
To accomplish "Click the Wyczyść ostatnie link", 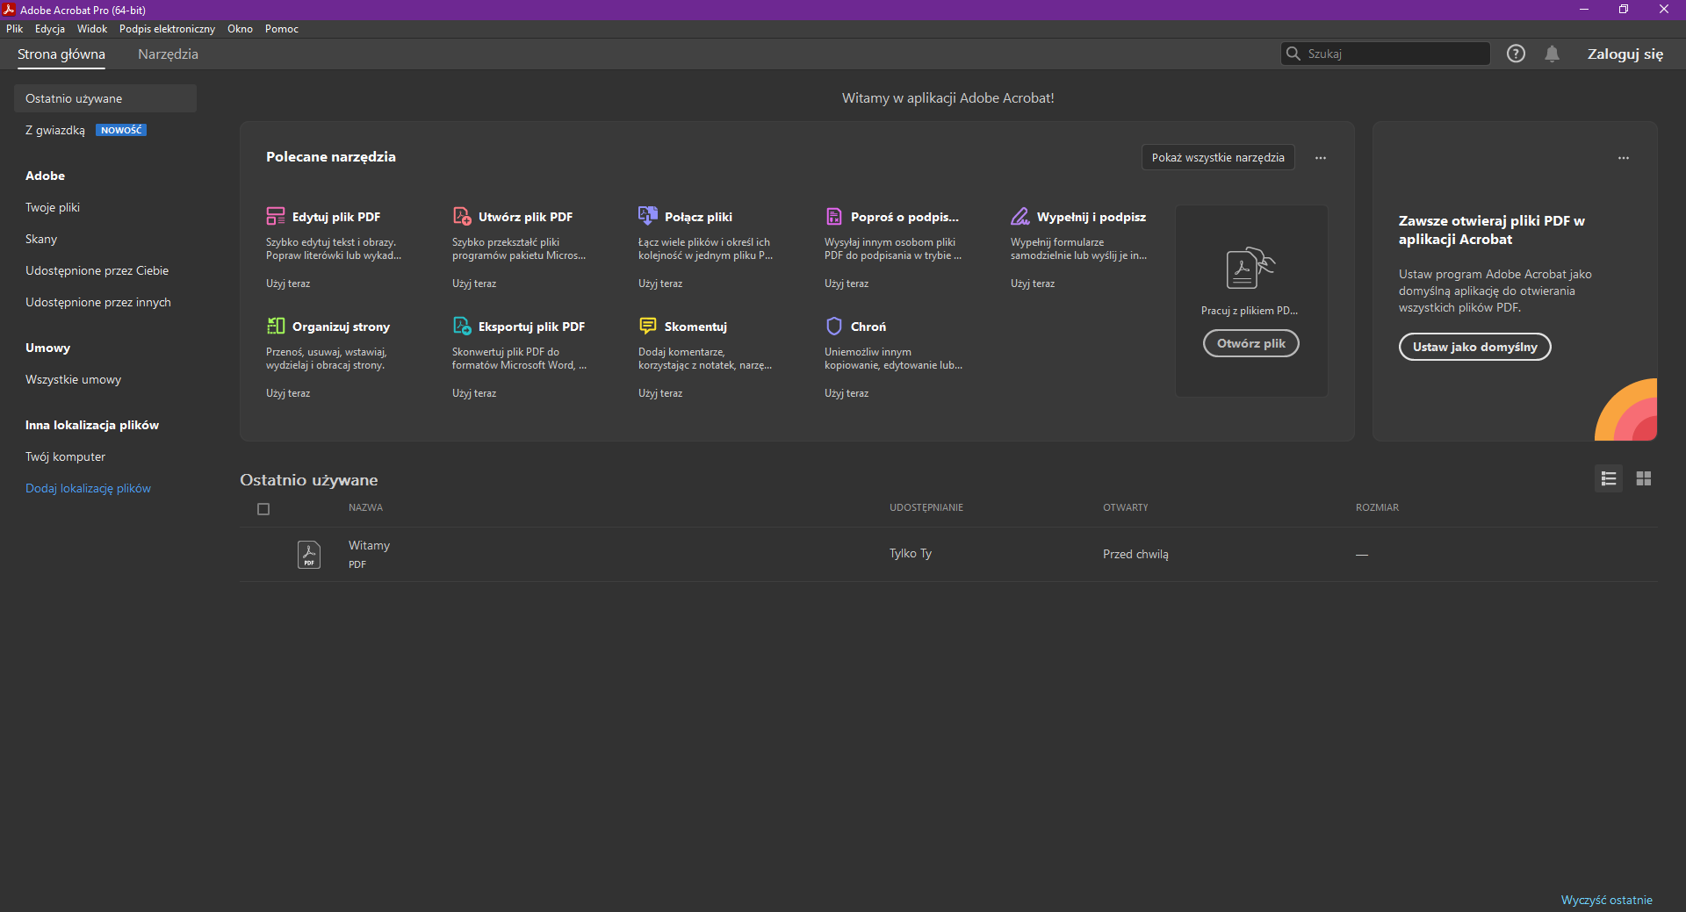I will click(1606, 900).
